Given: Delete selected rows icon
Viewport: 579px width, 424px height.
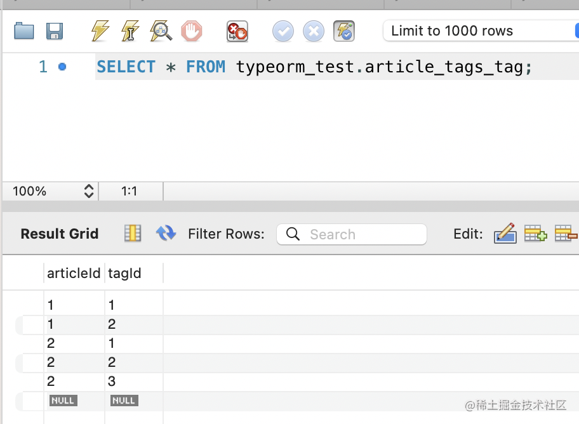Looking at the screenshot, I should tap(566, 234).
